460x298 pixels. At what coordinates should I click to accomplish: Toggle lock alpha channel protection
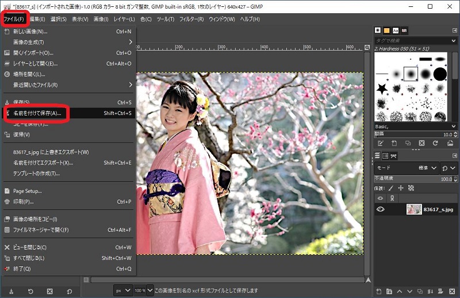click(411, 188)
